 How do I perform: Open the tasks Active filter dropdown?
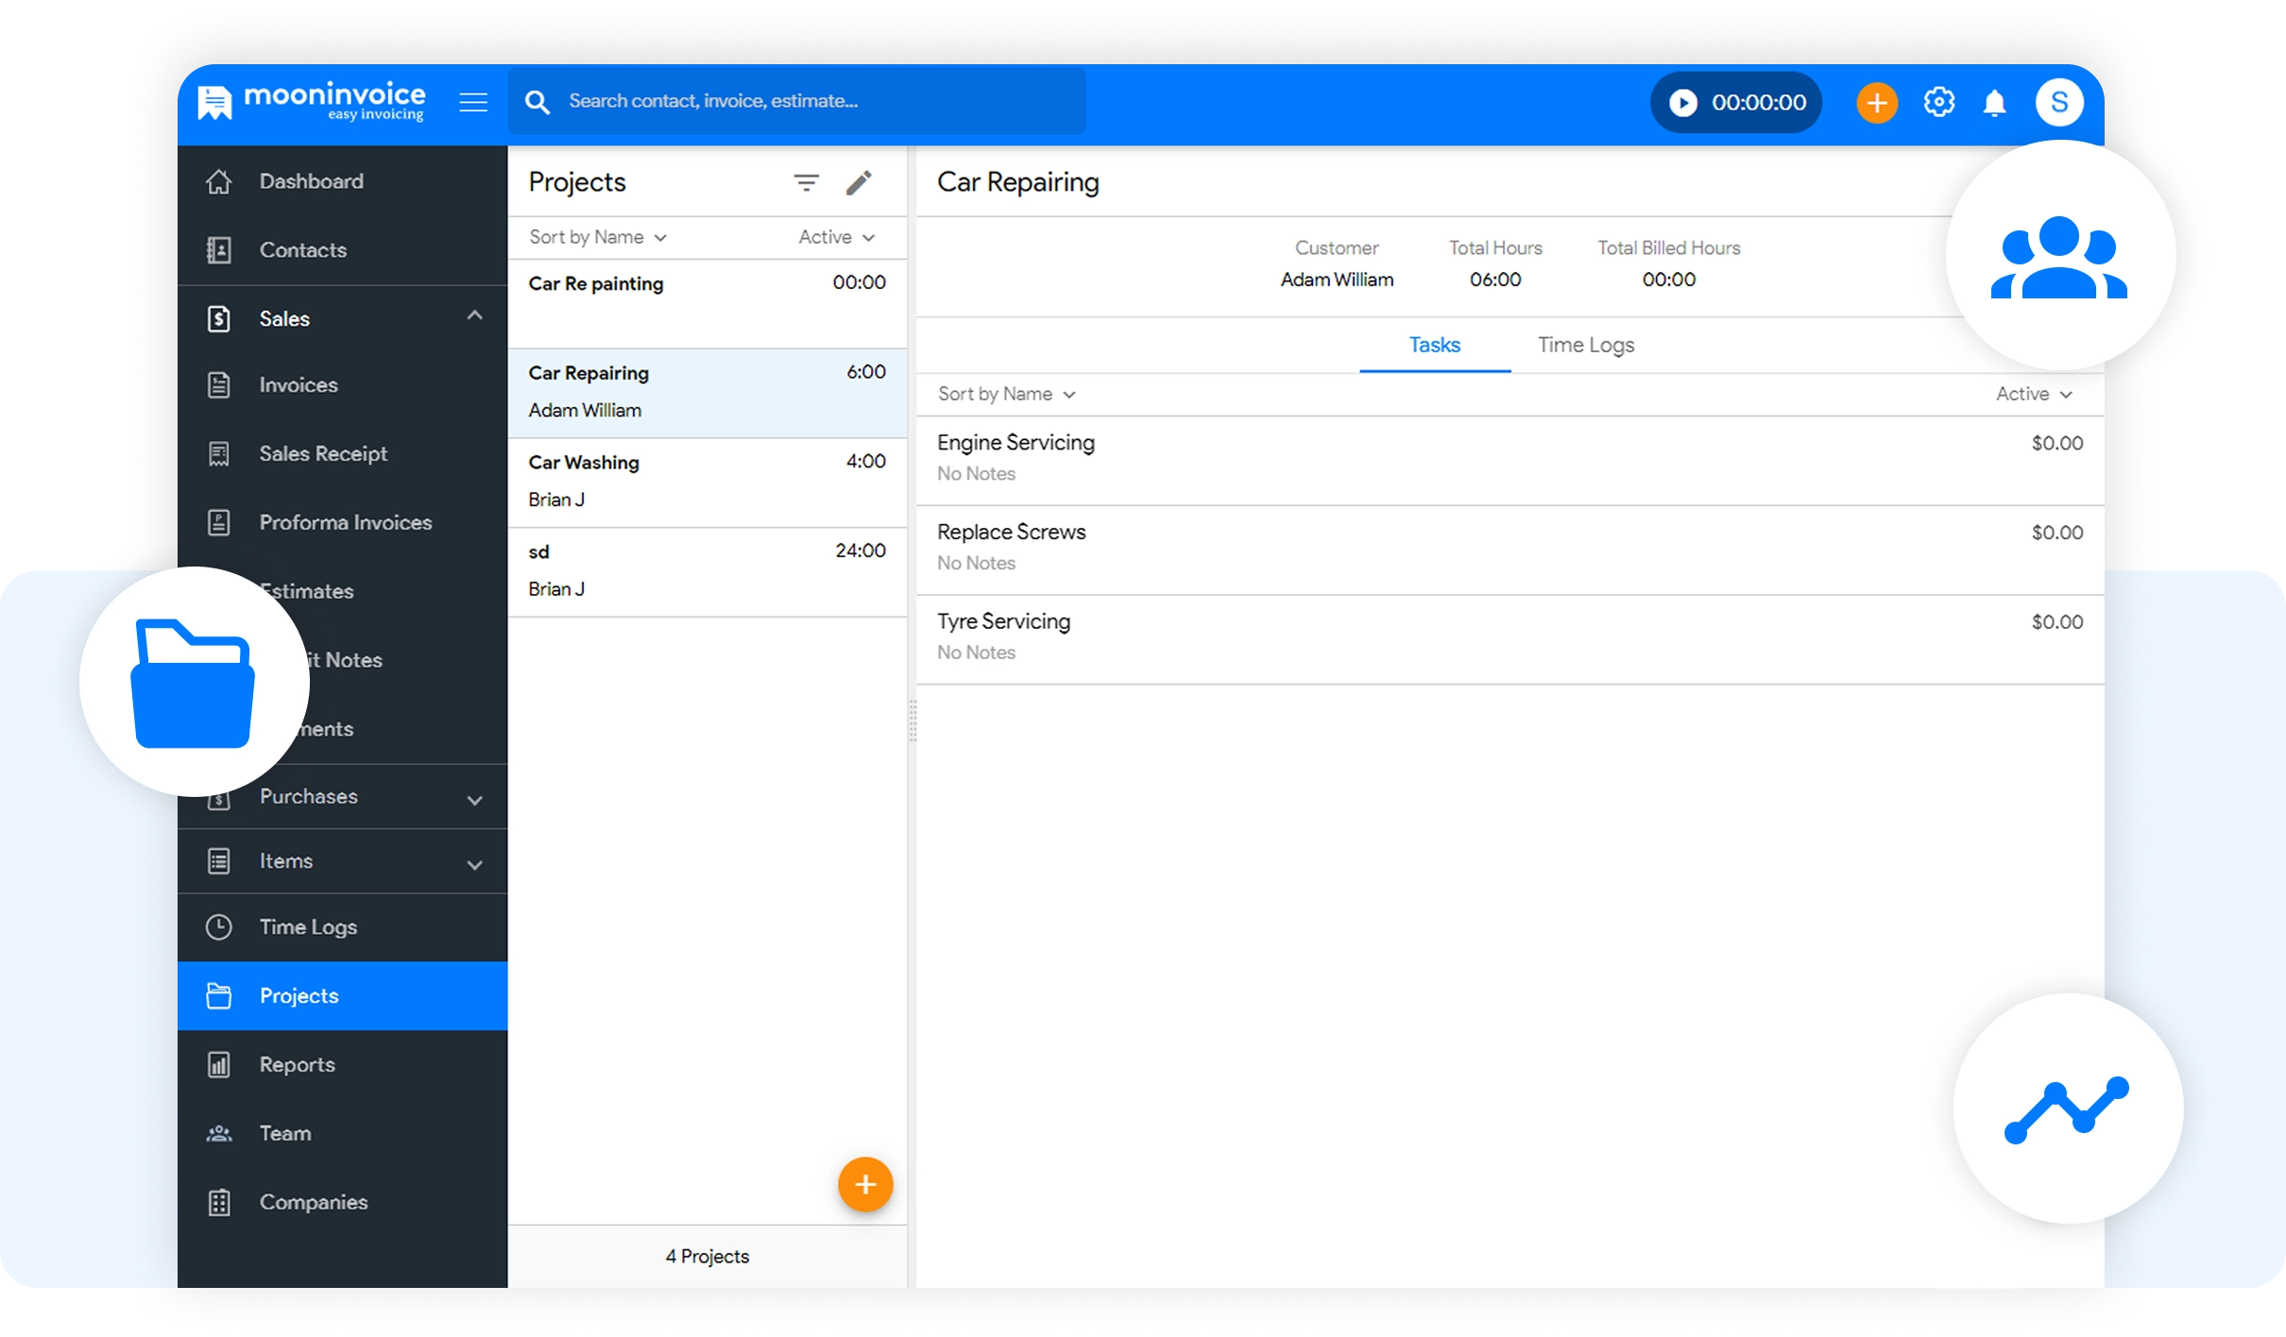(x=2033, y=394)
